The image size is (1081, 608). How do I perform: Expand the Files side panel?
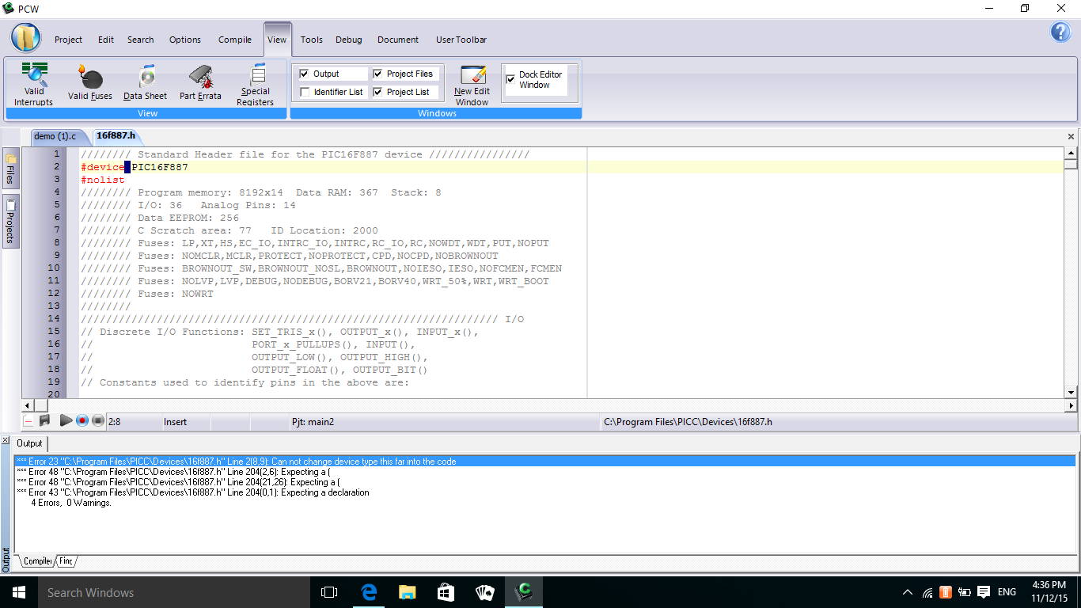(x=10, y=168)
